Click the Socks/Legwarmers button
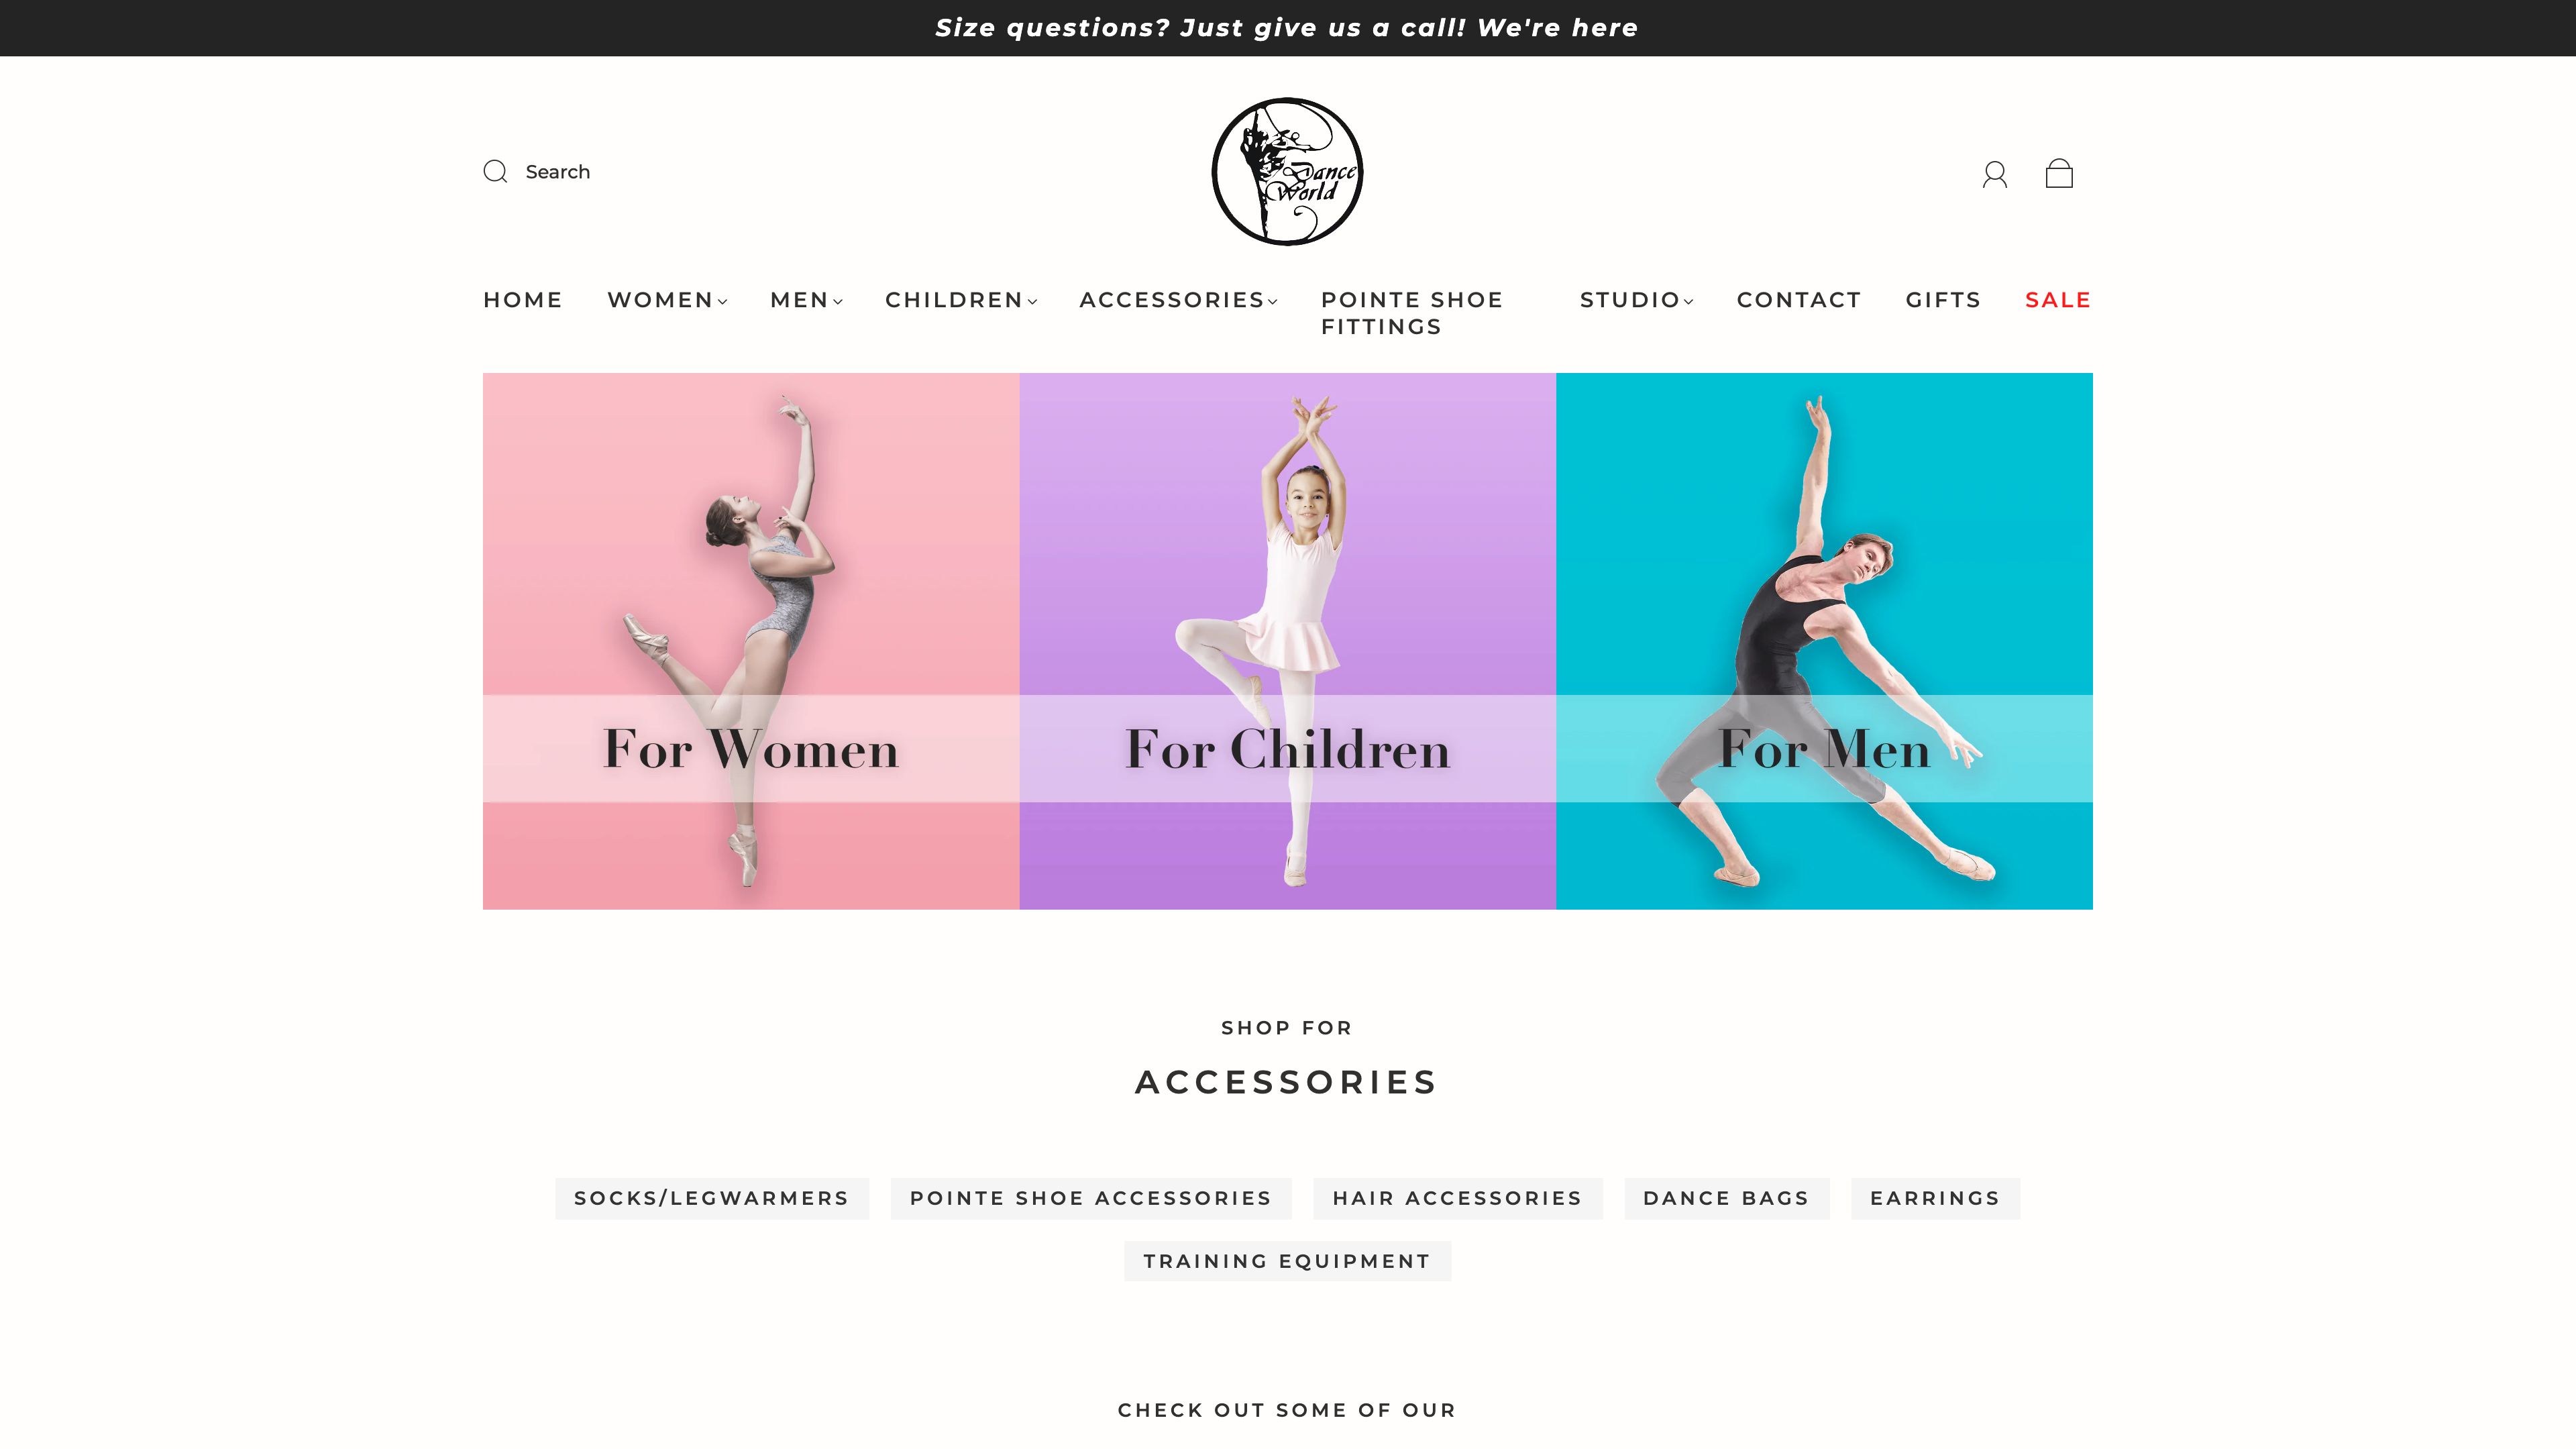The image size is (2576, 1449). pos(712,1198)
